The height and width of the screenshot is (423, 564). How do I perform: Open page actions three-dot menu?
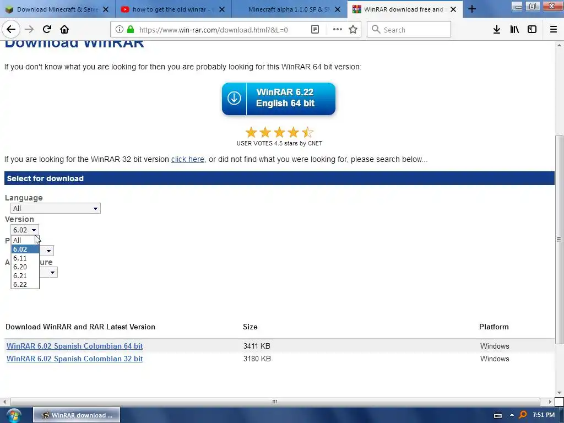[x=338, y=30]
